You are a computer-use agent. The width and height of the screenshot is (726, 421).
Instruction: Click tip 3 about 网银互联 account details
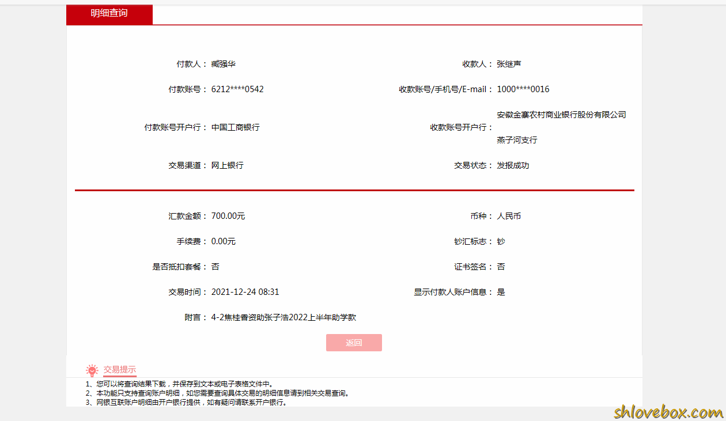[187, 403]
